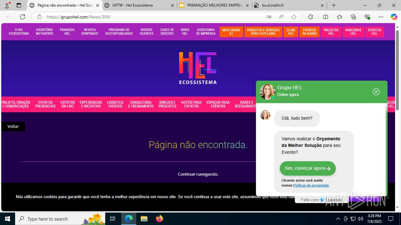This screenshot has height=225, width=401.
Task: Open the Windows notification center
Action: [391, 219]
